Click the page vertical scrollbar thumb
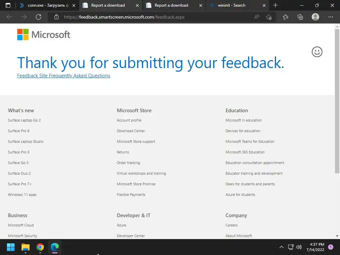 point(337,101)
